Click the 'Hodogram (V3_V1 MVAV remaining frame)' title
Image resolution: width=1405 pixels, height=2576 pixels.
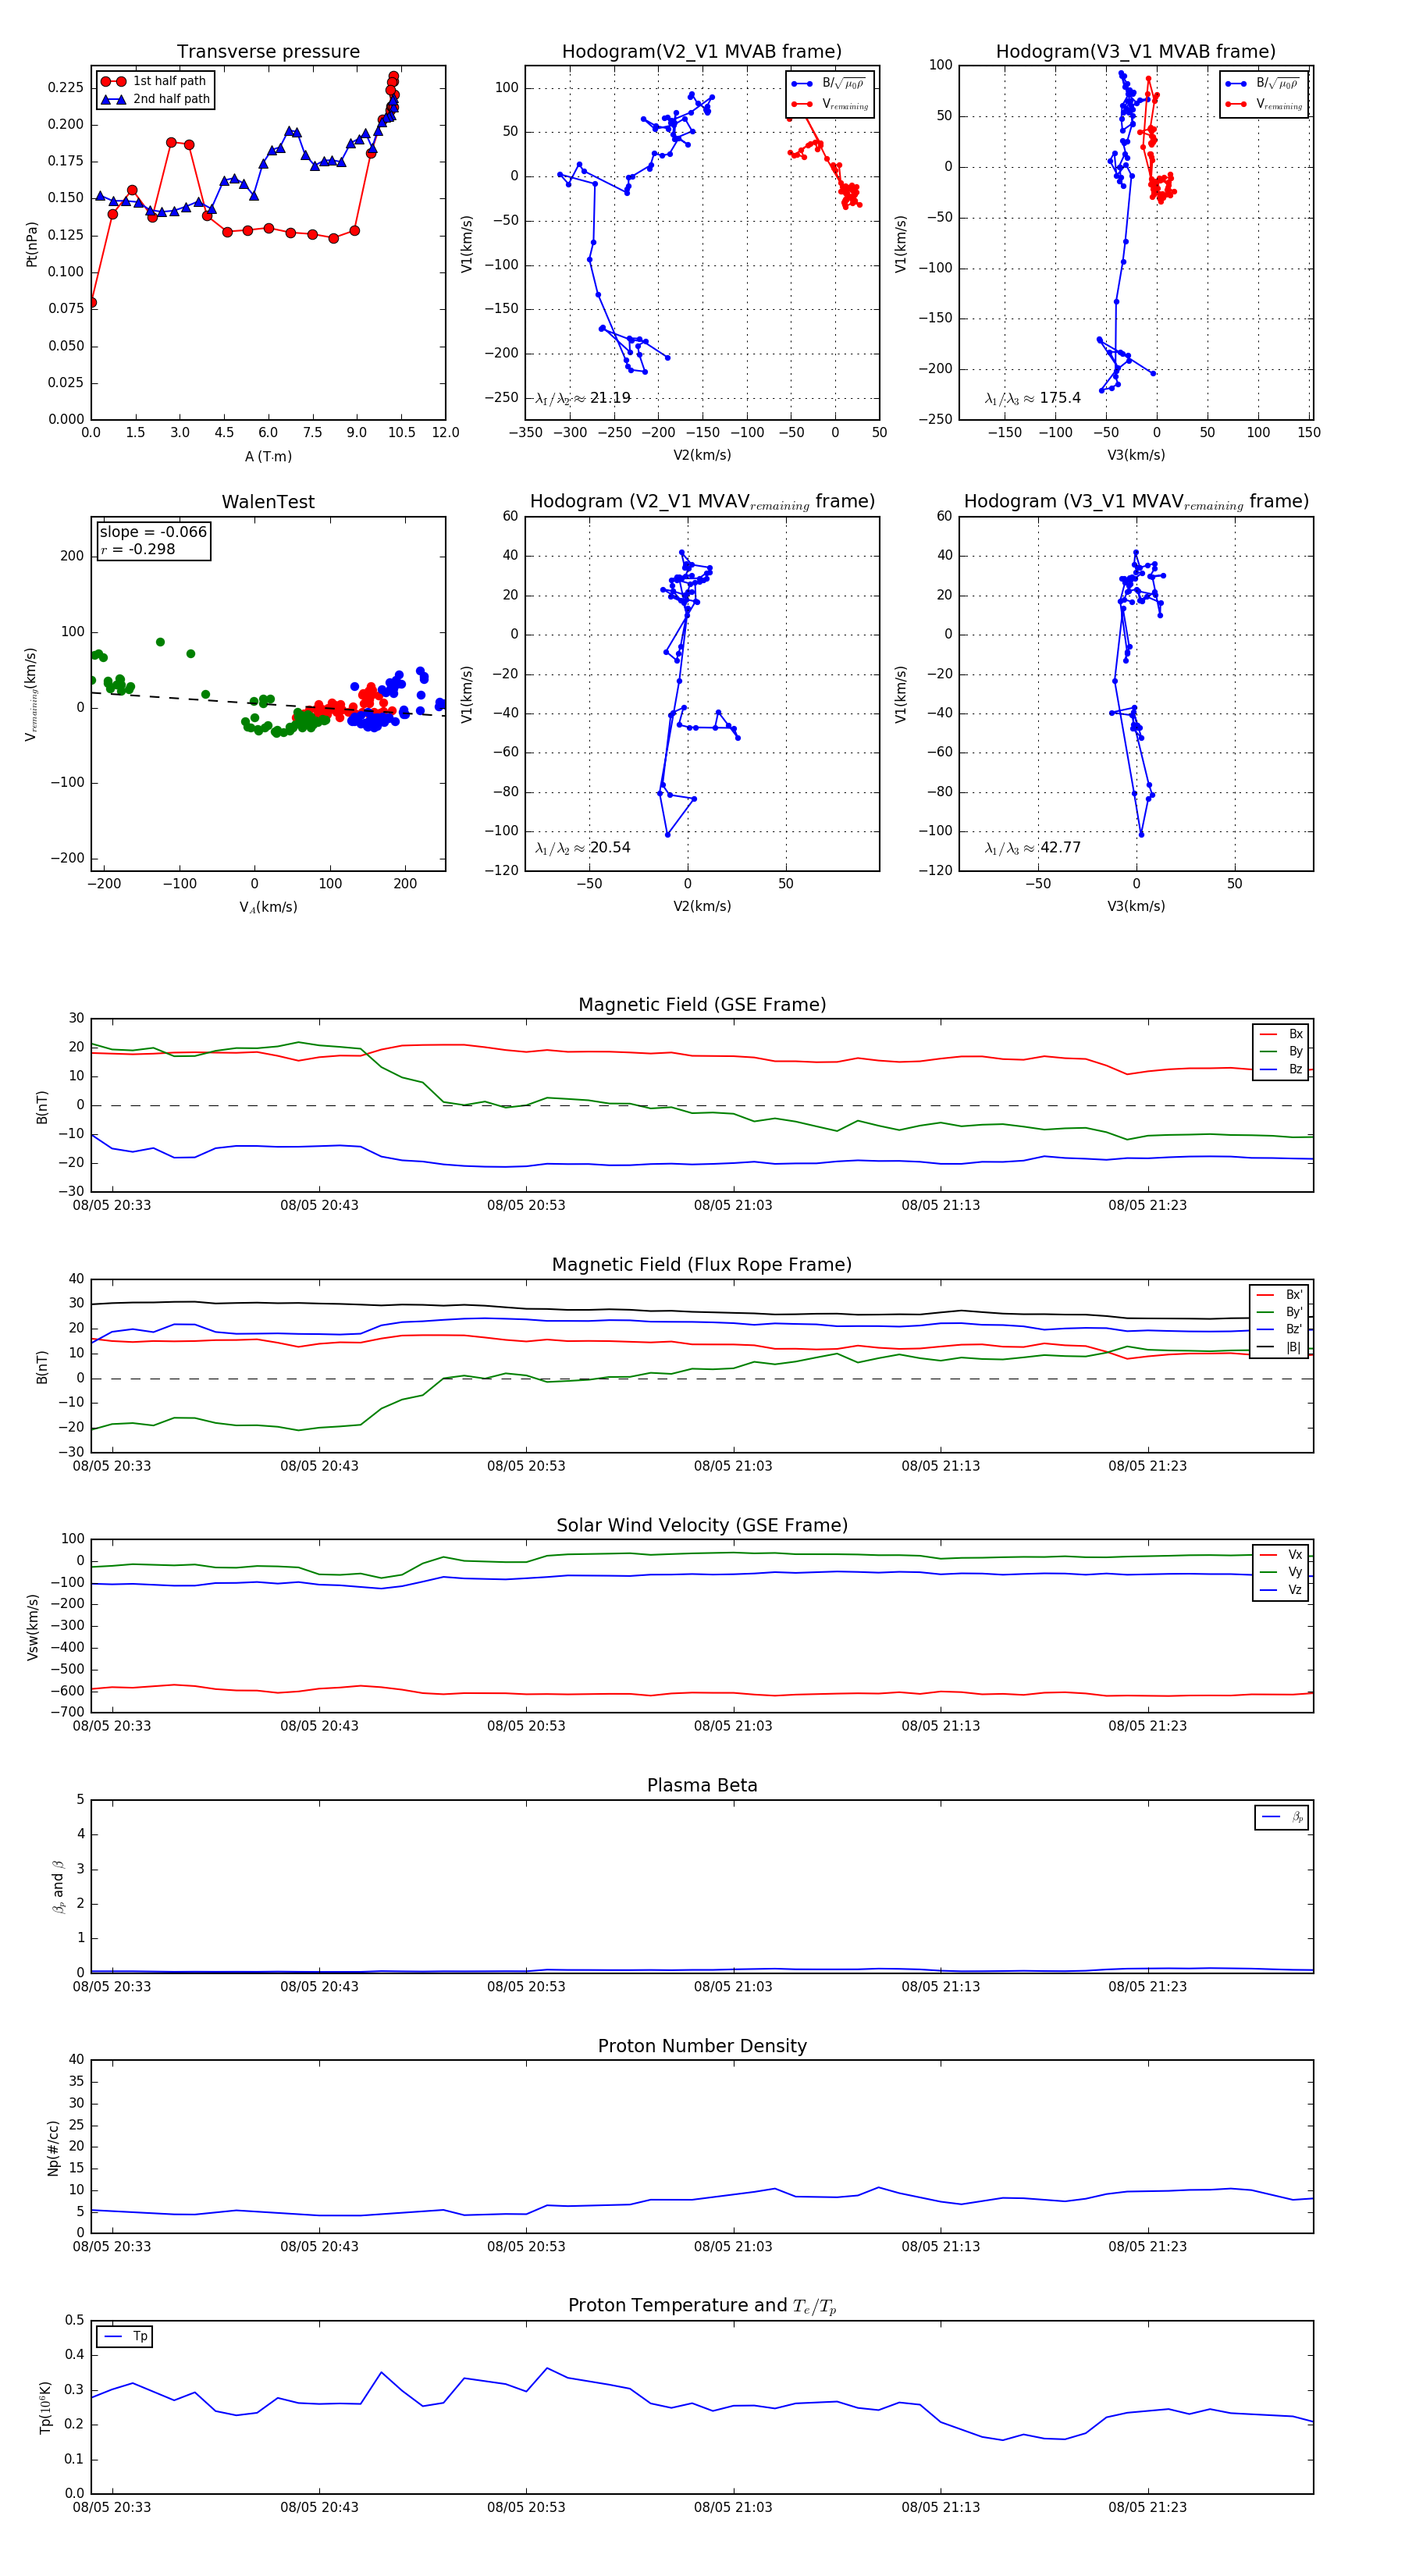(x=1136, y=502)
